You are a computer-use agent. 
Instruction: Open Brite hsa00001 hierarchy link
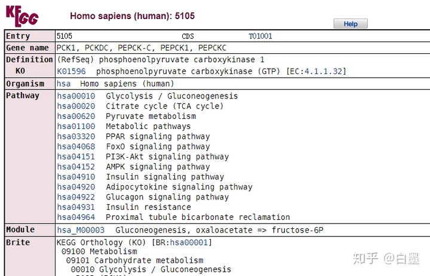[189, 243]
